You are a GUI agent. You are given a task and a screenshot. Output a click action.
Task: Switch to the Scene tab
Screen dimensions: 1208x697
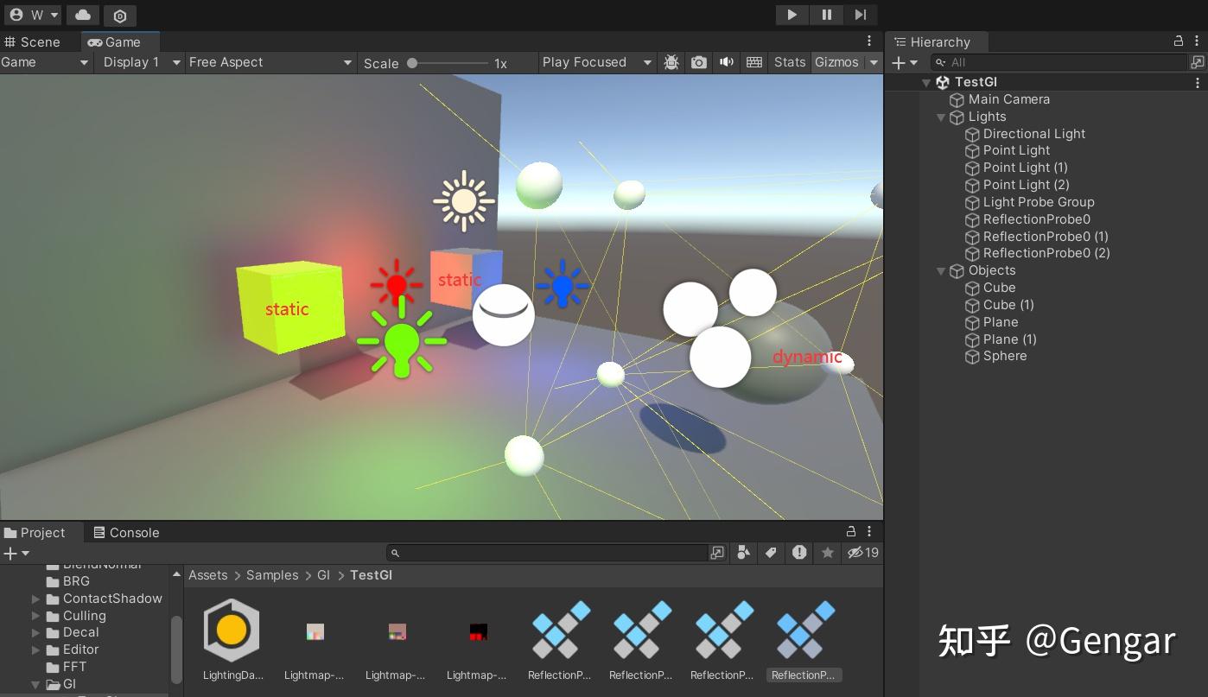(x=33, y=41)
